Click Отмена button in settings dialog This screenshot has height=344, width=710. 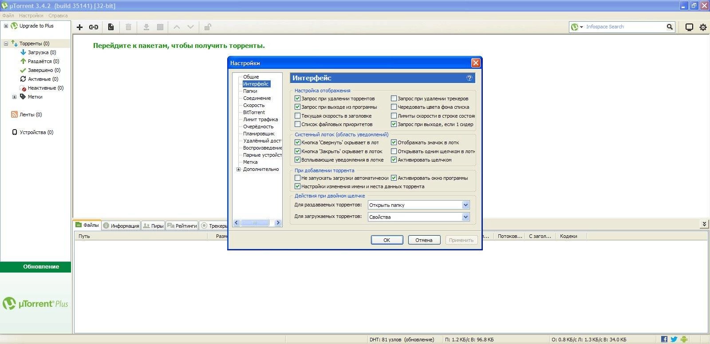coord(424,240)
